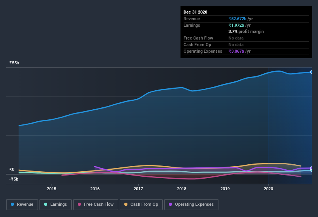The height and width of the screenshot is (217, 318).
Task: Click the -₹5b y-axis label
Action: click(x=14, y=179)
